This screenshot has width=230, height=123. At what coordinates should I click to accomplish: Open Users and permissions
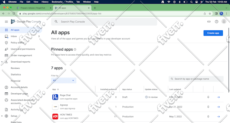23,49
